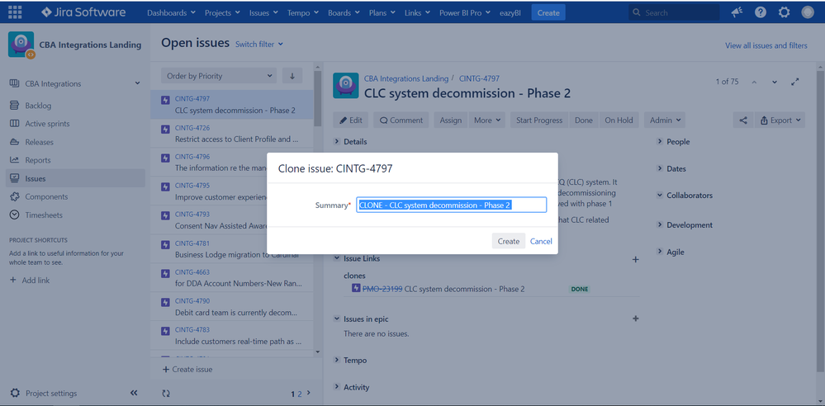Click the CBA Integrations Landing project avatar in the sidebar
The height and width of the screenshot is (406, 825).
(21, 45)
